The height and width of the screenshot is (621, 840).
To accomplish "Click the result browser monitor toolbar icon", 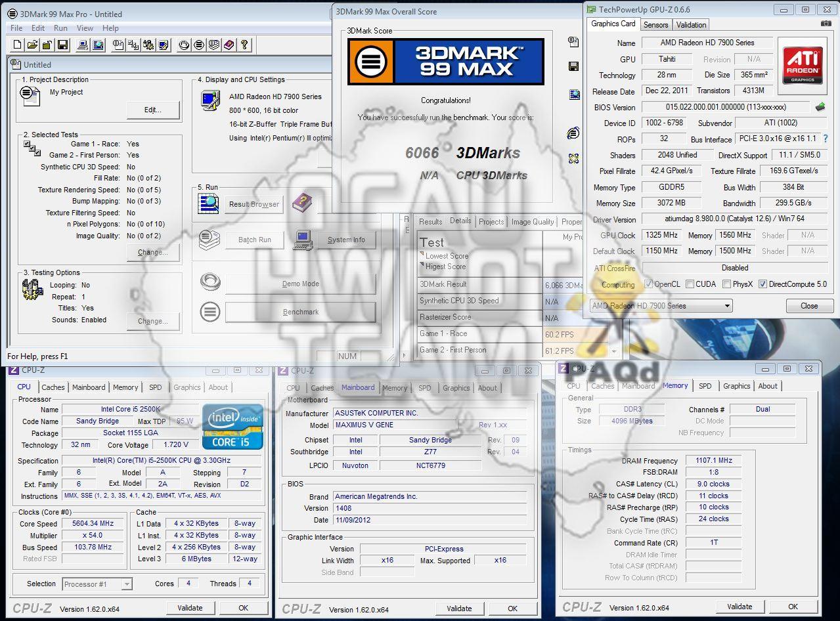I will [x=98, y=45].
